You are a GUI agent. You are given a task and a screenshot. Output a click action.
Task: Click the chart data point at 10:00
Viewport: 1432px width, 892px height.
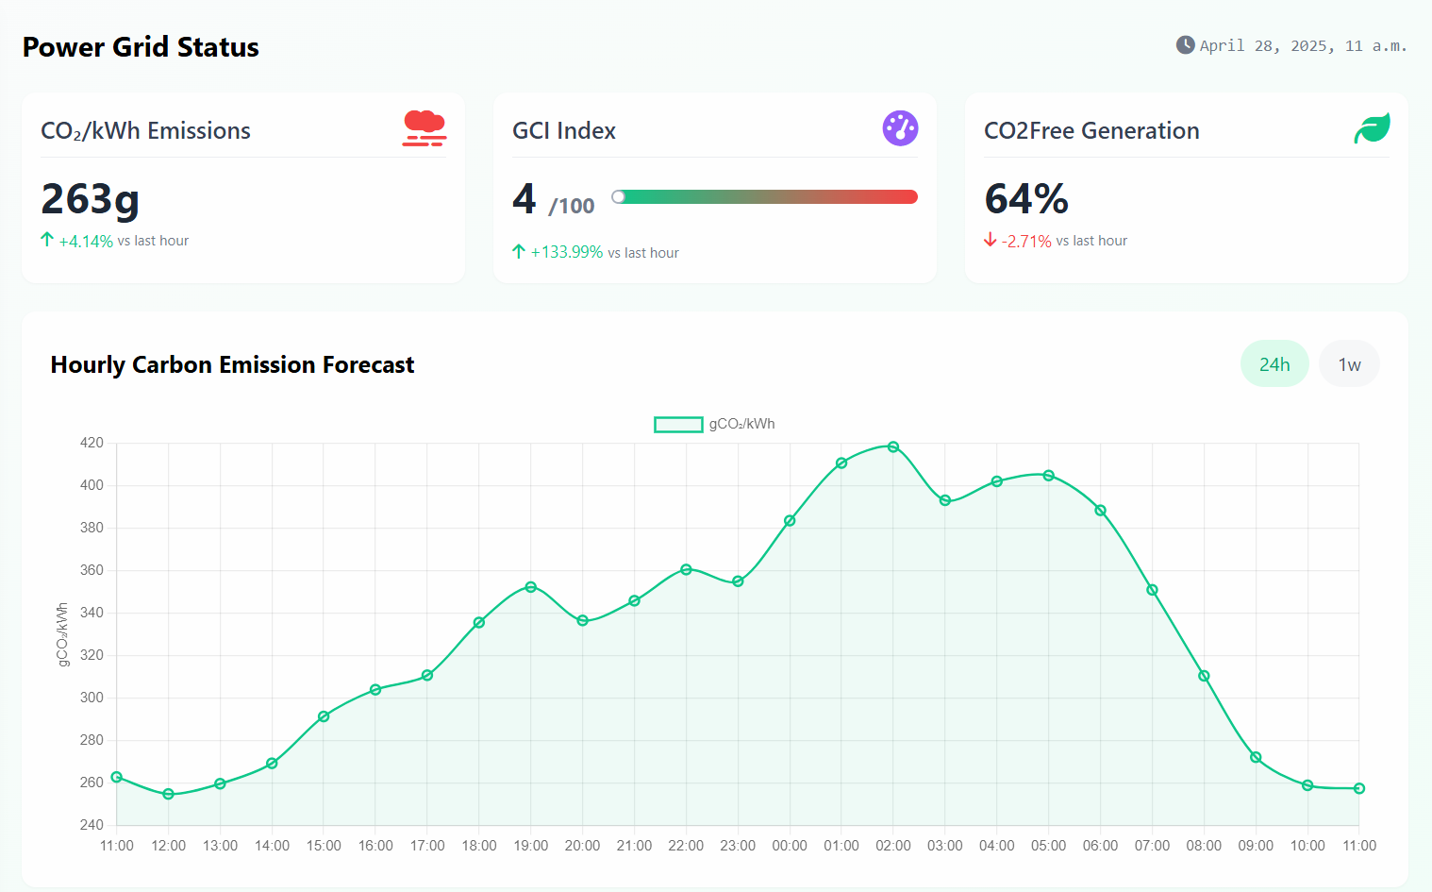1307,785
